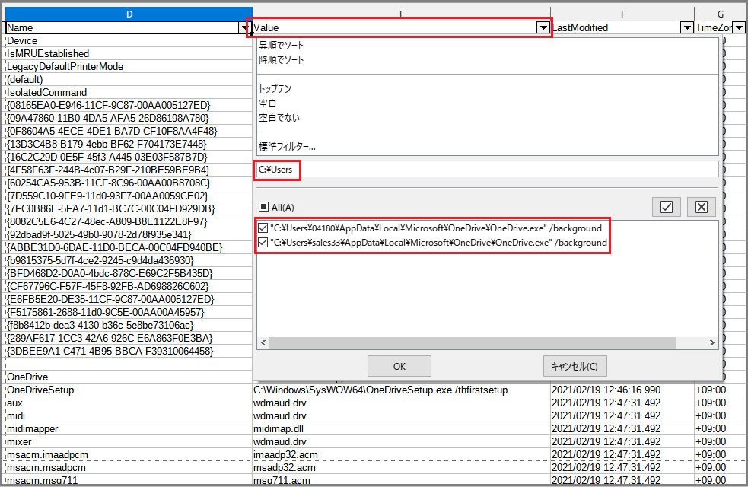
Task: Select column D header
Action: click(129, 14)
